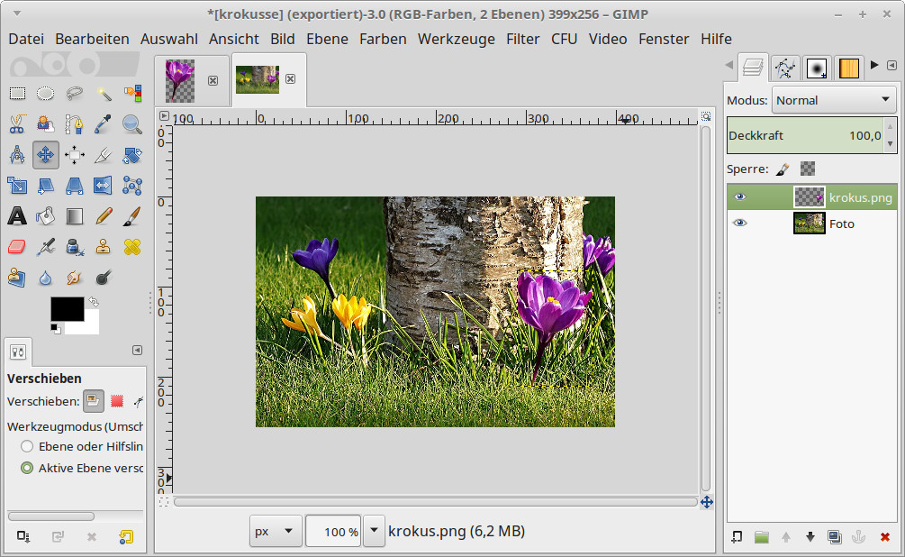Open the px unit dropdown
Viewport: 905px width, 557px height.
pyautogui.click(x=275, y=532)
